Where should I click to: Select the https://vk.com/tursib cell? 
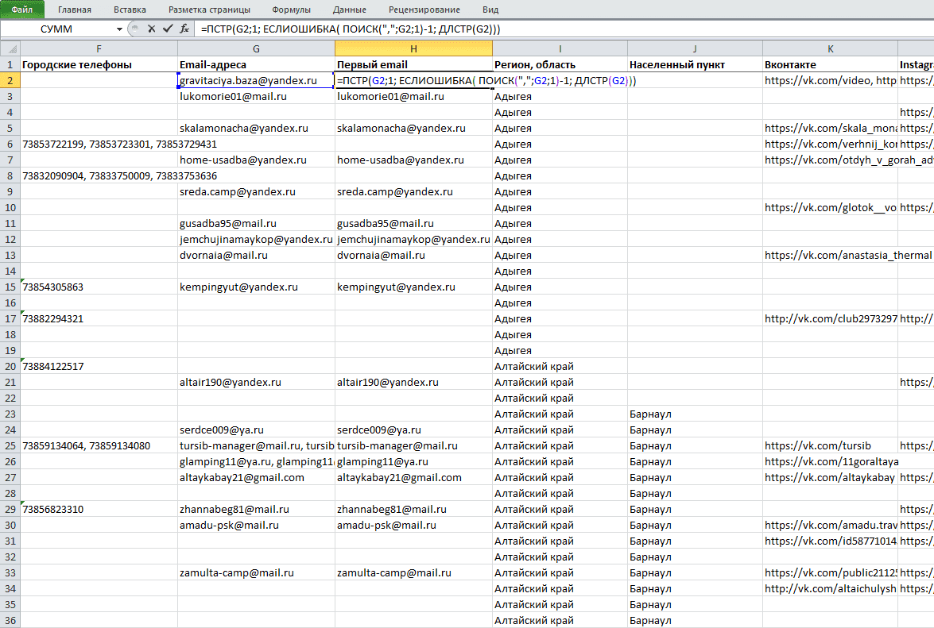tap(831, 445)
